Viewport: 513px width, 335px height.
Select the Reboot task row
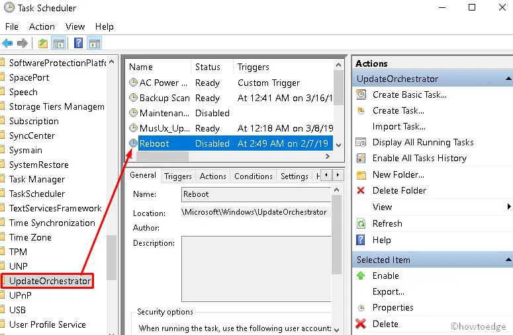(x=230, y=143)
